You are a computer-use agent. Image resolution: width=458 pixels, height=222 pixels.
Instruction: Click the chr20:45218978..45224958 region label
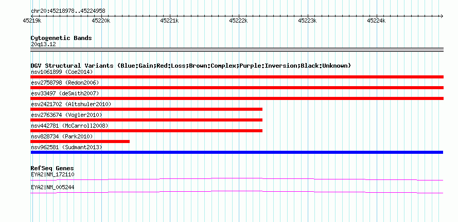pyautogui.click(x=68, y=11)
